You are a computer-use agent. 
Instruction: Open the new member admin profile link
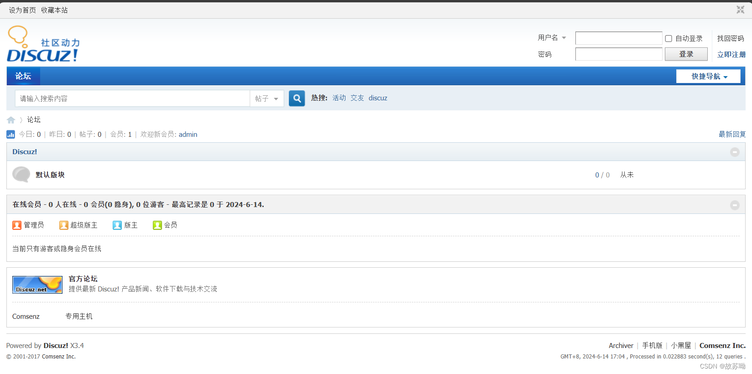click(188, 135)
